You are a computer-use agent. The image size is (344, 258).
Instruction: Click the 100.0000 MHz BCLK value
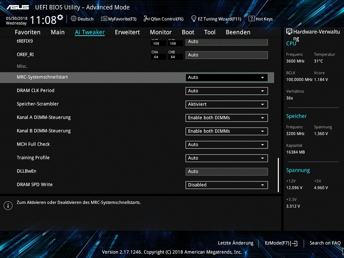coord(299,80)
